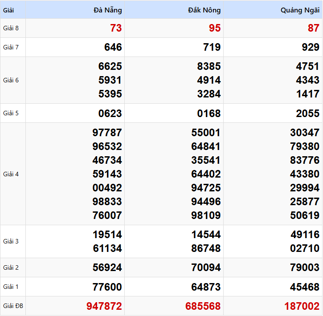The height and width of the screenshot is (316, 323).
Task: Select Giải 2 result 70094
Action: 206,267
